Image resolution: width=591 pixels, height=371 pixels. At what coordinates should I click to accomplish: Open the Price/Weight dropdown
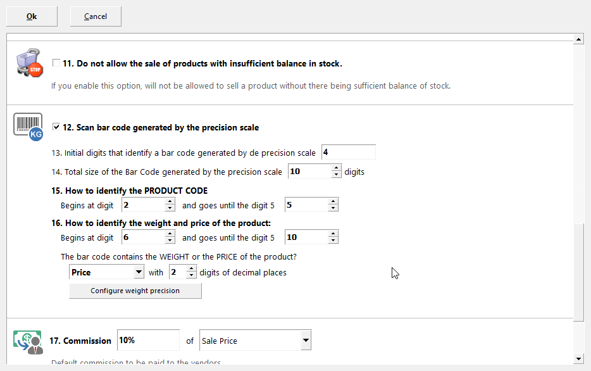tap(139, 272)
